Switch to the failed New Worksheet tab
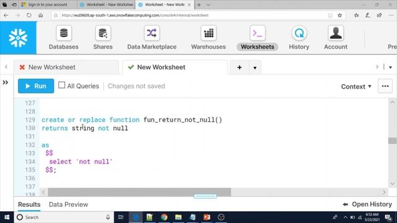This screenshot has width=397, height=223. click(x=66, y=68)
